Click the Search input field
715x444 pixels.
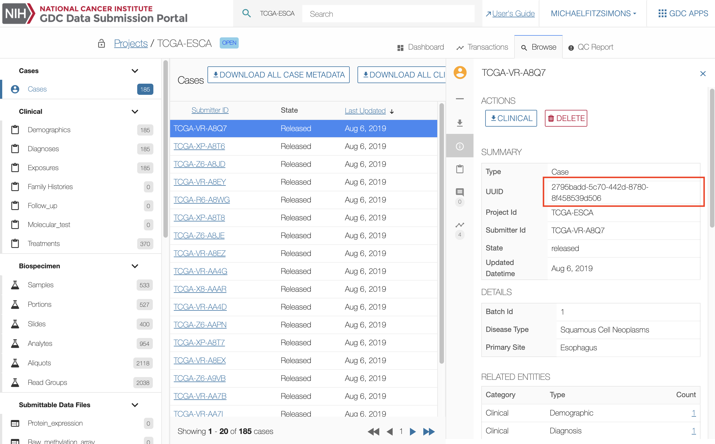tap(388, 14)
